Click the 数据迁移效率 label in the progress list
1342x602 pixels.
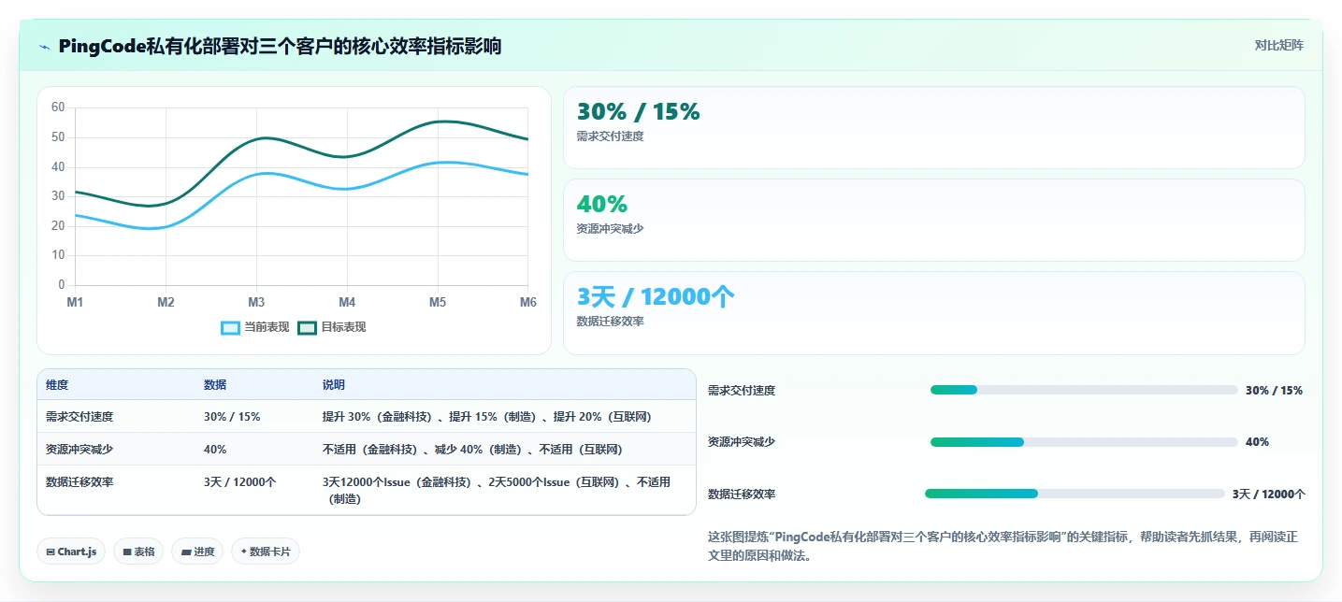click(742, 494)
